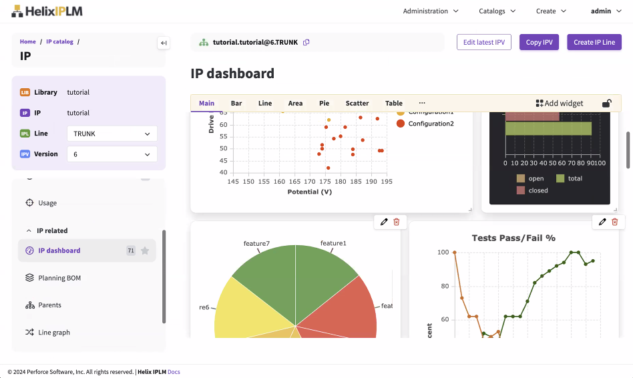
Task: Click the pie chart edit pencil icon
Action: pyautogui.click(x=384, y=222)
